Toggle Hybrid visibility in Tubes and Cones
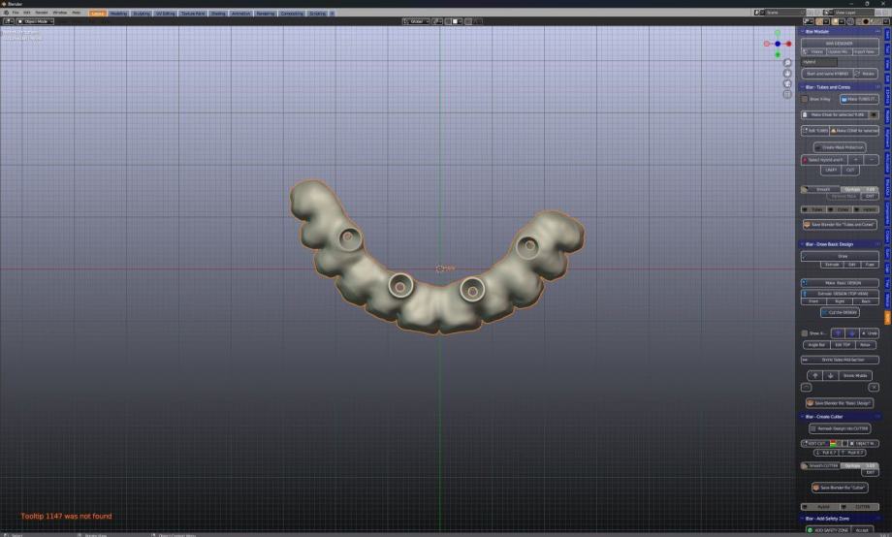 pyautogui.click(x=866, y=210)
